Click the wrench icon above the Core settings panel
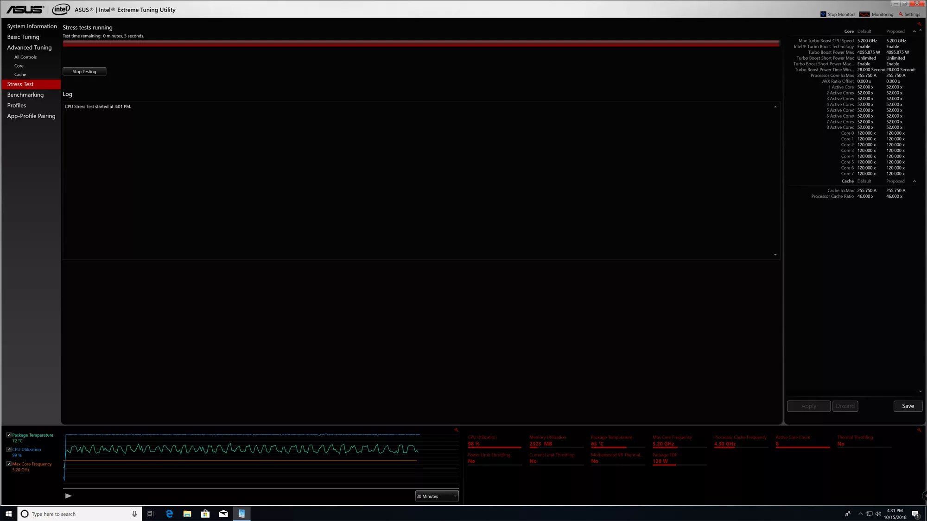The width and height of the screenshot is (927, 521). (918, 23)
